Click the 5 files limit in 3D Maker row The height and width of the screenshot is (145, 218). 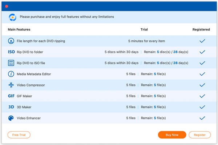pyautogui.click(x=131, y=107)
